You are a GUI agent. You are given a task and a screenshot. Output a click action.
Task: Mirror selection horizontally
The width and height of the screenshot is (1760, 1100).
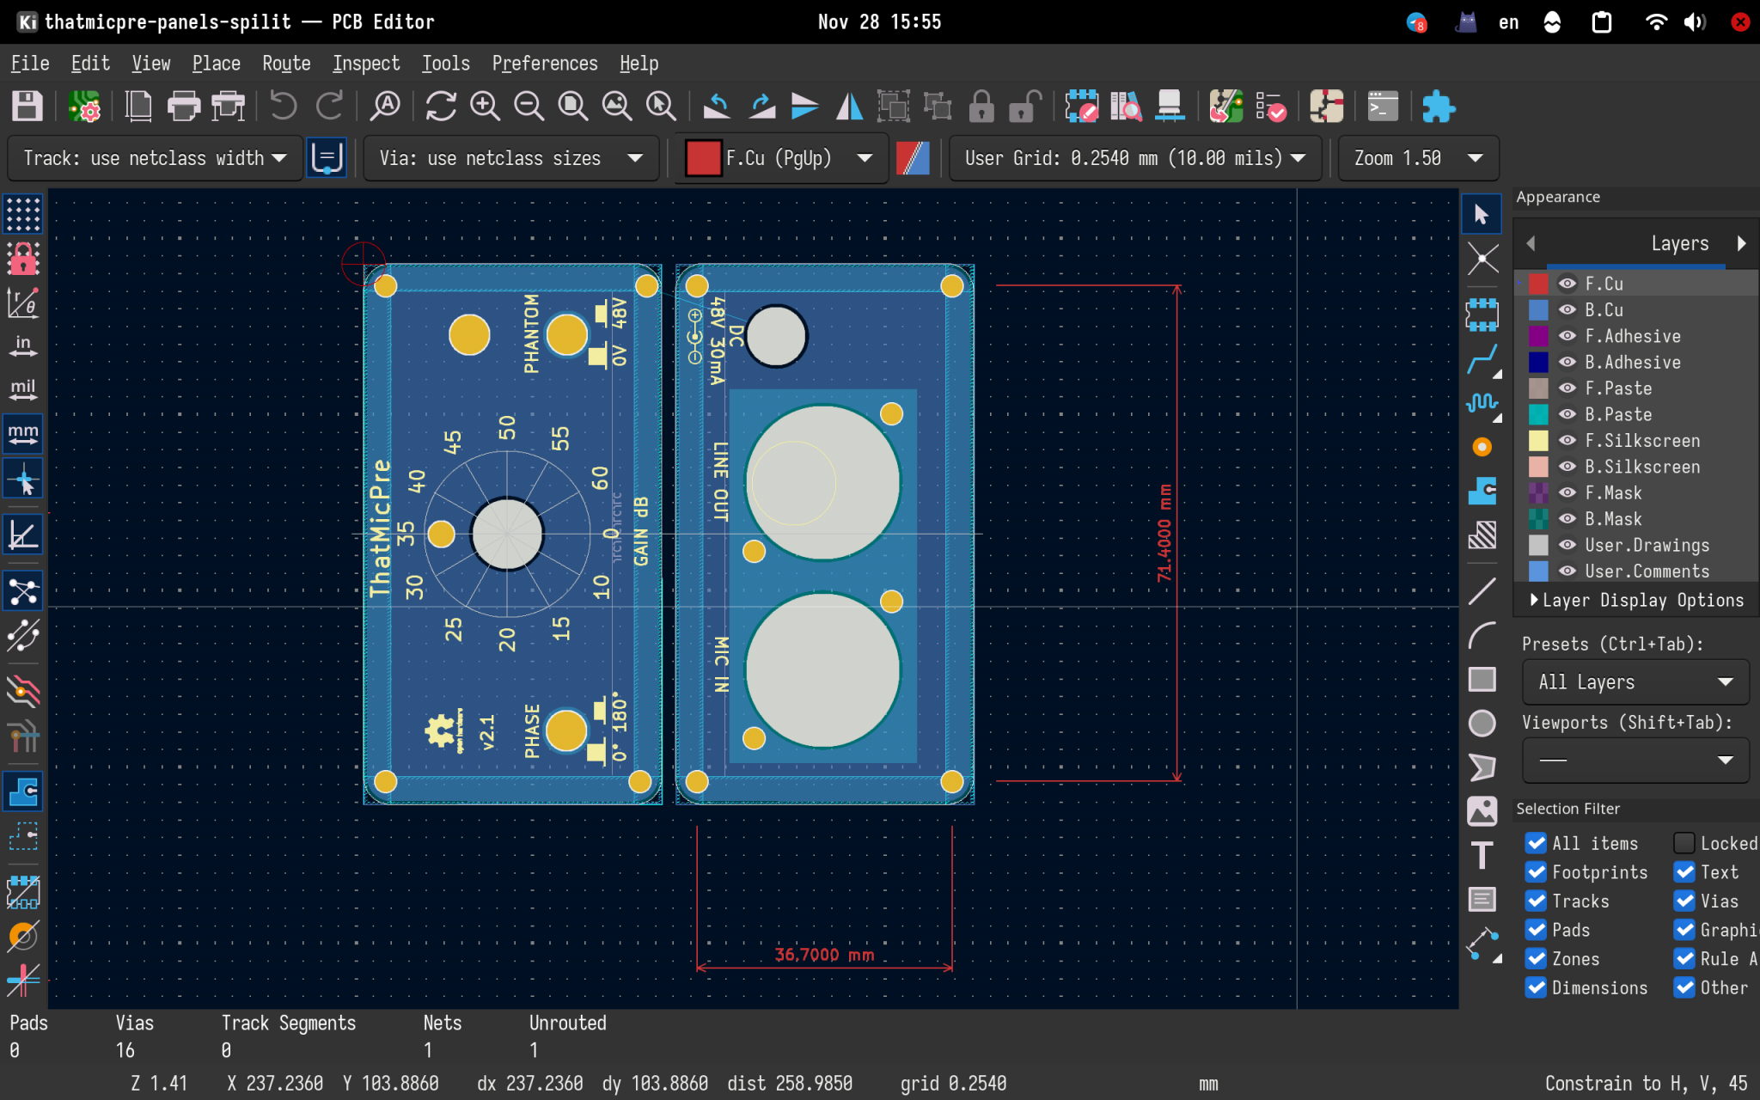click(x=848, y=107)
